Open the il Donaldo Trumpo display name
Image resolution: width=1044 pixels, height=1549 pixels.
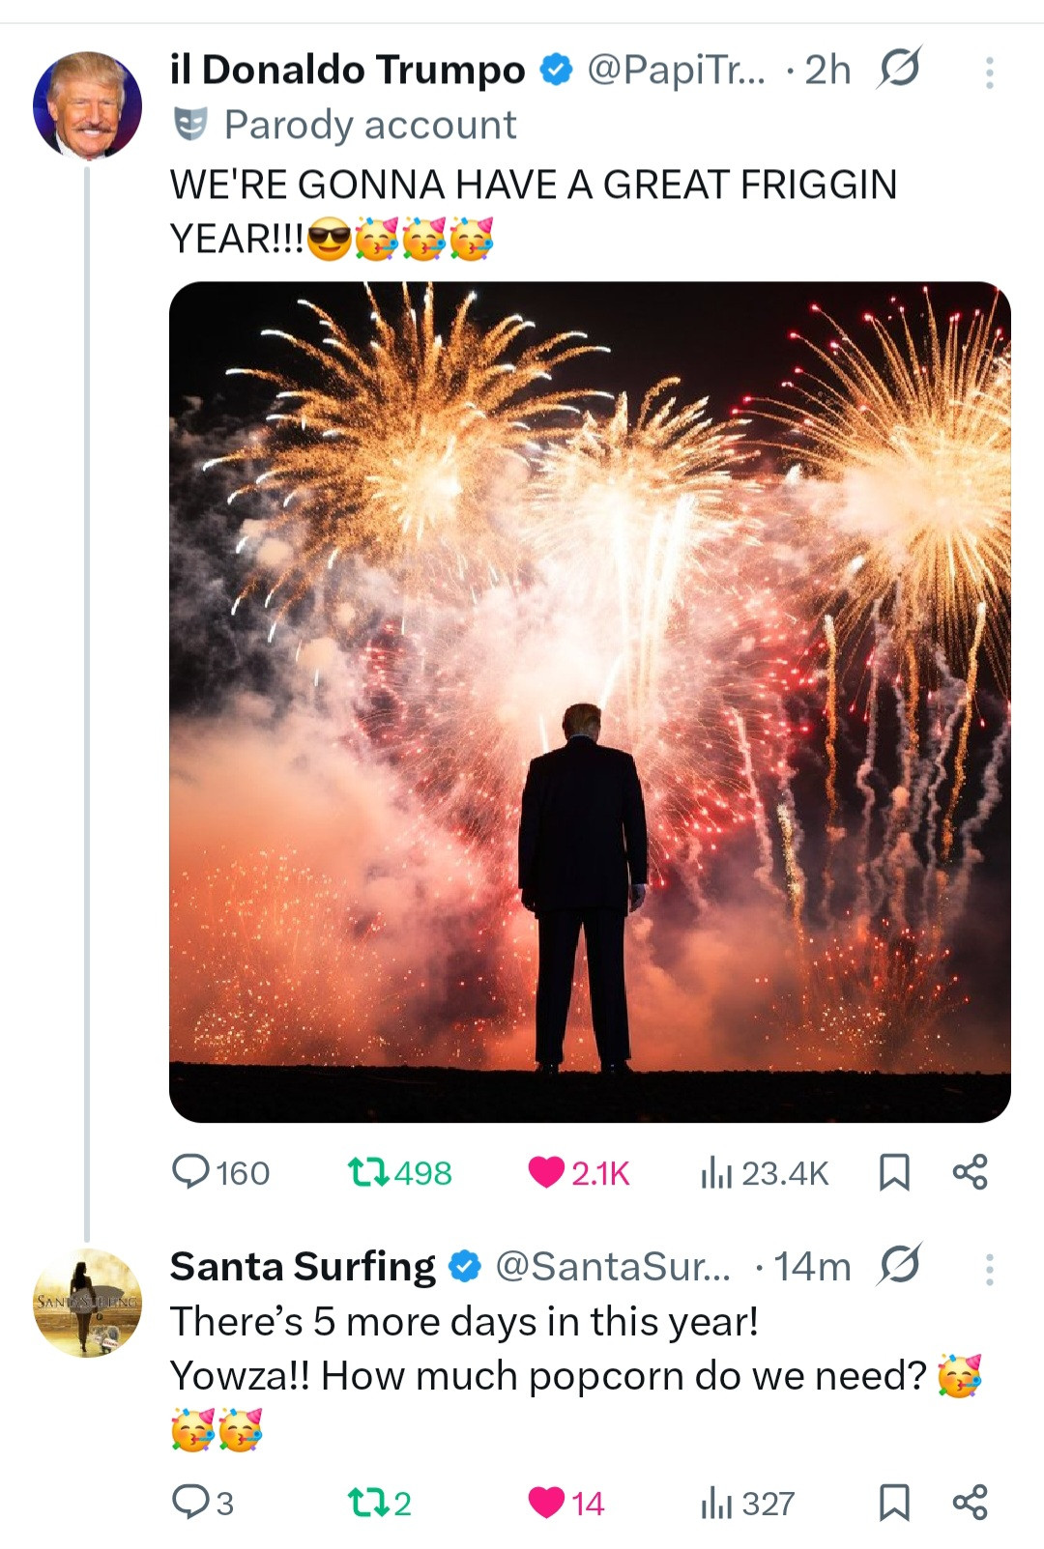347,70
